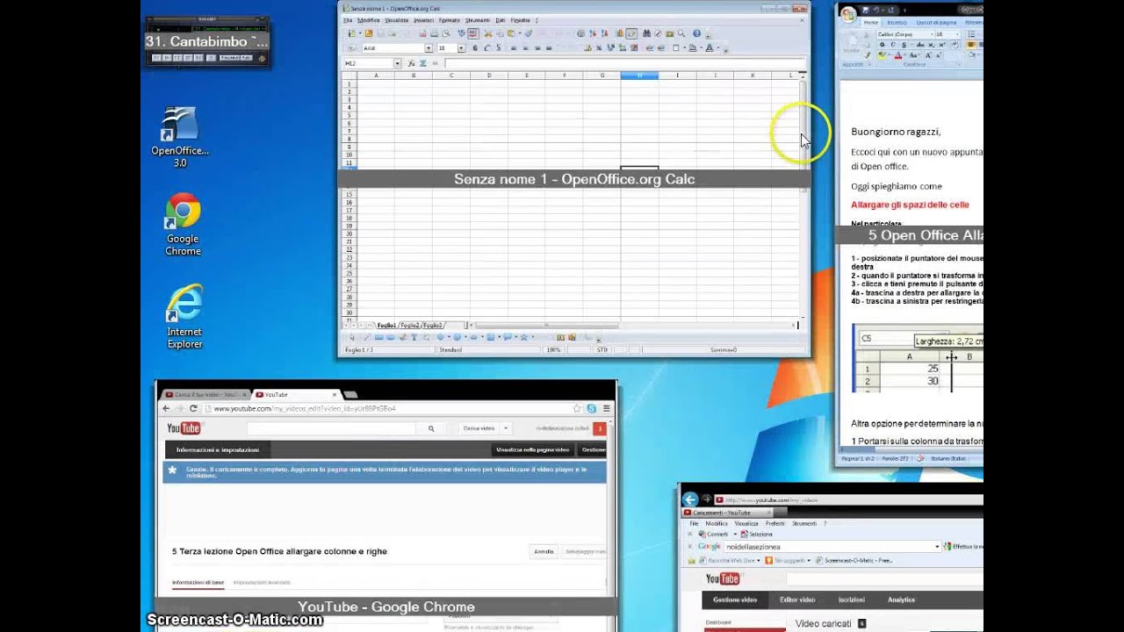
Task: Click the Chrome back arrow
Action: (x=166, y=408)
